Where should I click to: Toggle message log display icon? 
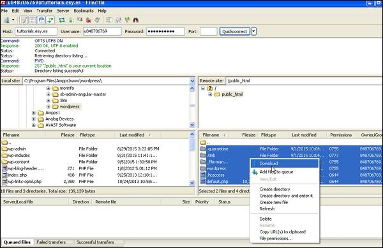click(x=24, y=20)
